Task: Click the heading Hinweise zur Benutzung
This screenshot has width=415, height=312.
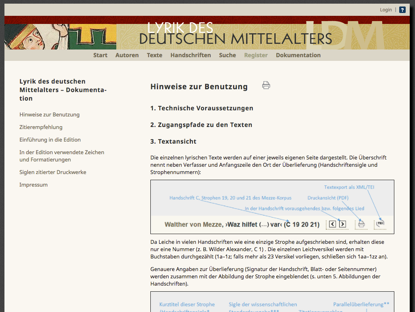Action: tap(199, 86)
